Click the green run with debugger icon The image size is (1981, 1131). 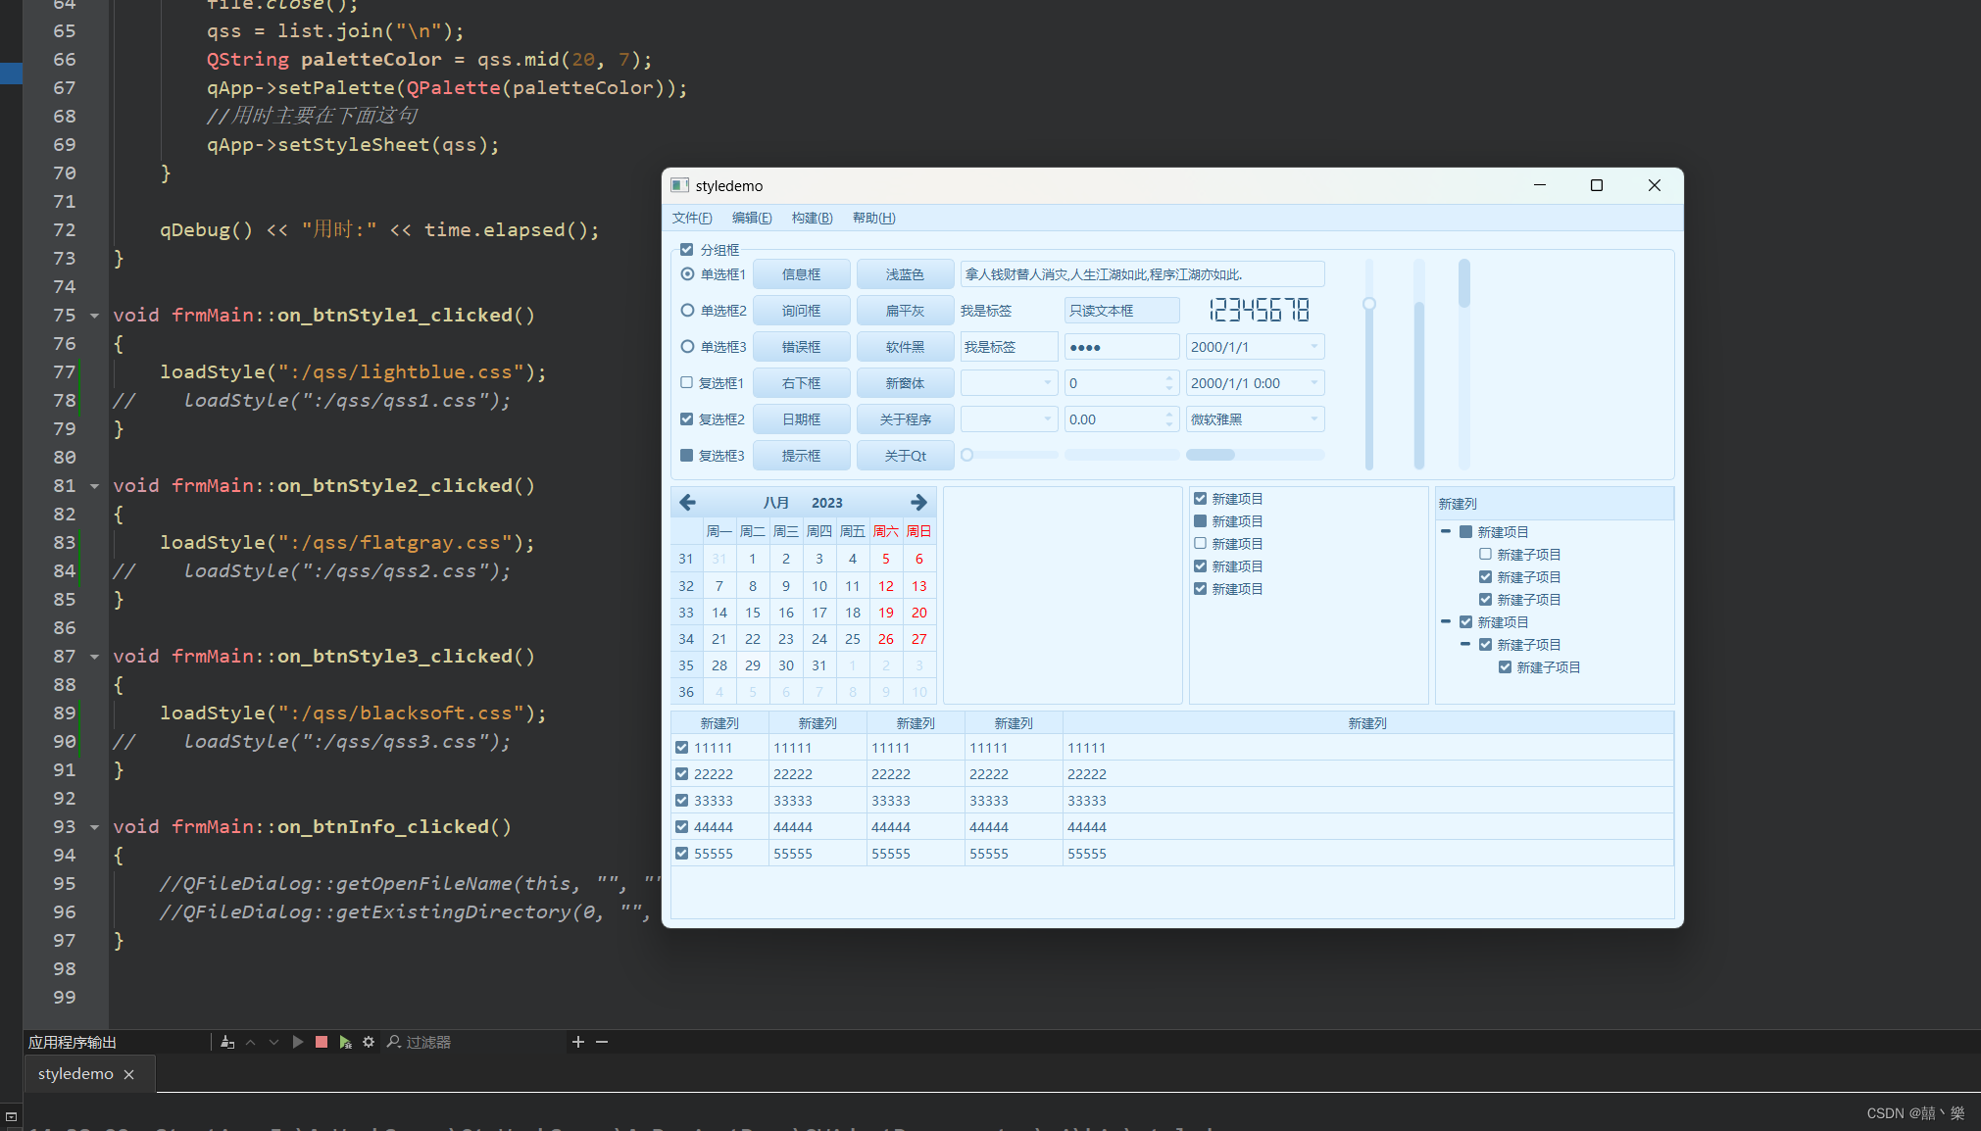coord(345,1042)
